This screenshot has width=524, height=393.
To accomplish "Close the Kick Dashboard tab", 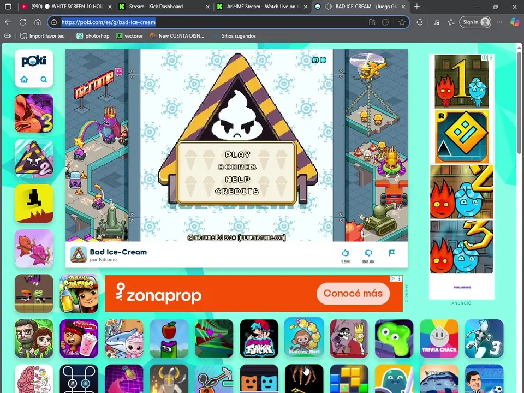I will (x=207, y=7).
